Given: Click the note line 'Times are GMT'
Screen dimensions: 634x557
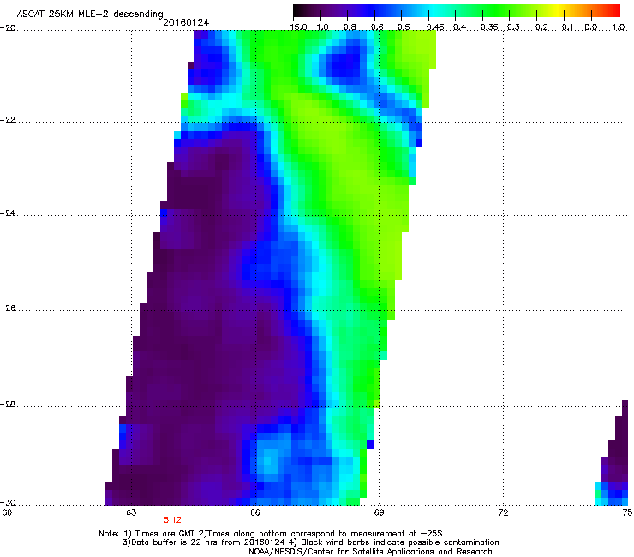Looking at the screenshot, I should pos(166,534).
